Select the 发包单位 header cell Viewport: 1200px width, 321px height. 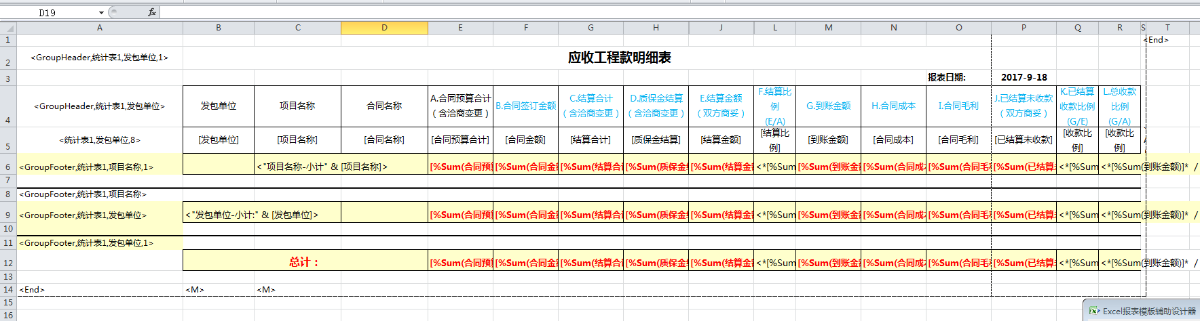tap(219, 106)
